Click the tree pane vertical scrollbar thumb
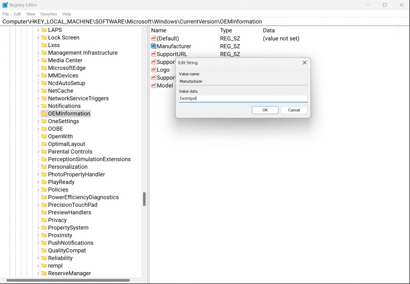This screenshot has height=284, width=410. point(144,199)
